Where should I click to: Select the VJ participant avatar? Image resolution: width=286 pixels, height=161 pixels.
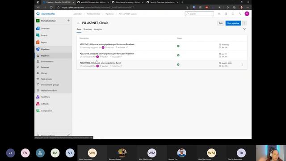(70, 153)
